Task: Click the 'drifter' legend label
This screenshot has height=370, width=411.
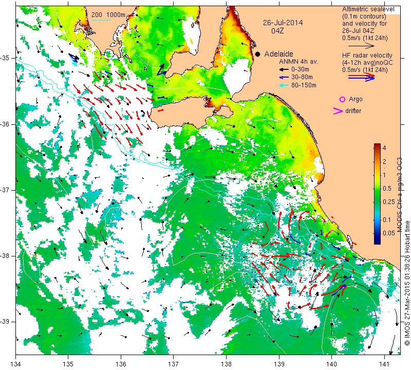Action: pyautogui.click(x=353, y=111)
